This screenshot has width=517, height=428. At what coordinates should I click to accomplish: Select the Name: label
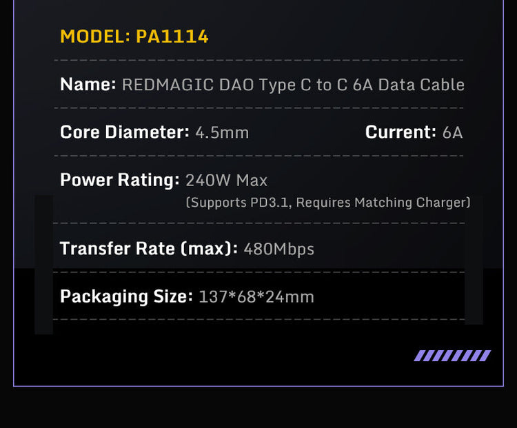tap(88, 85)
